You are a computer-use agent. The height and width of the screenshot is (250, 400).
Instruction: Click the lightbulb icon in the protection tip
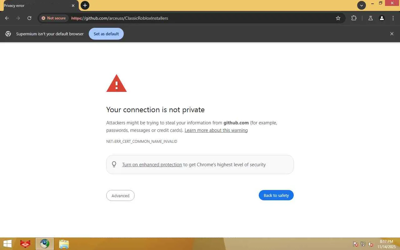(114, 164)
